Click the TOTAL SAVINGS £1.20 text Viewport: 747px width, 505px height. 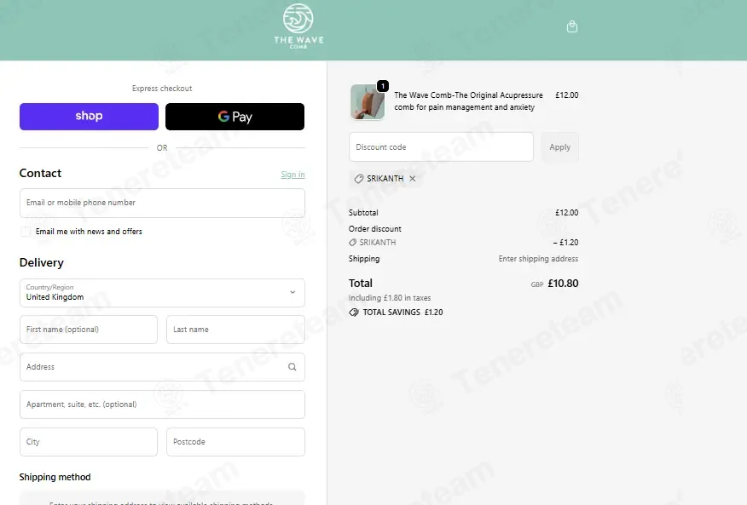403,313
